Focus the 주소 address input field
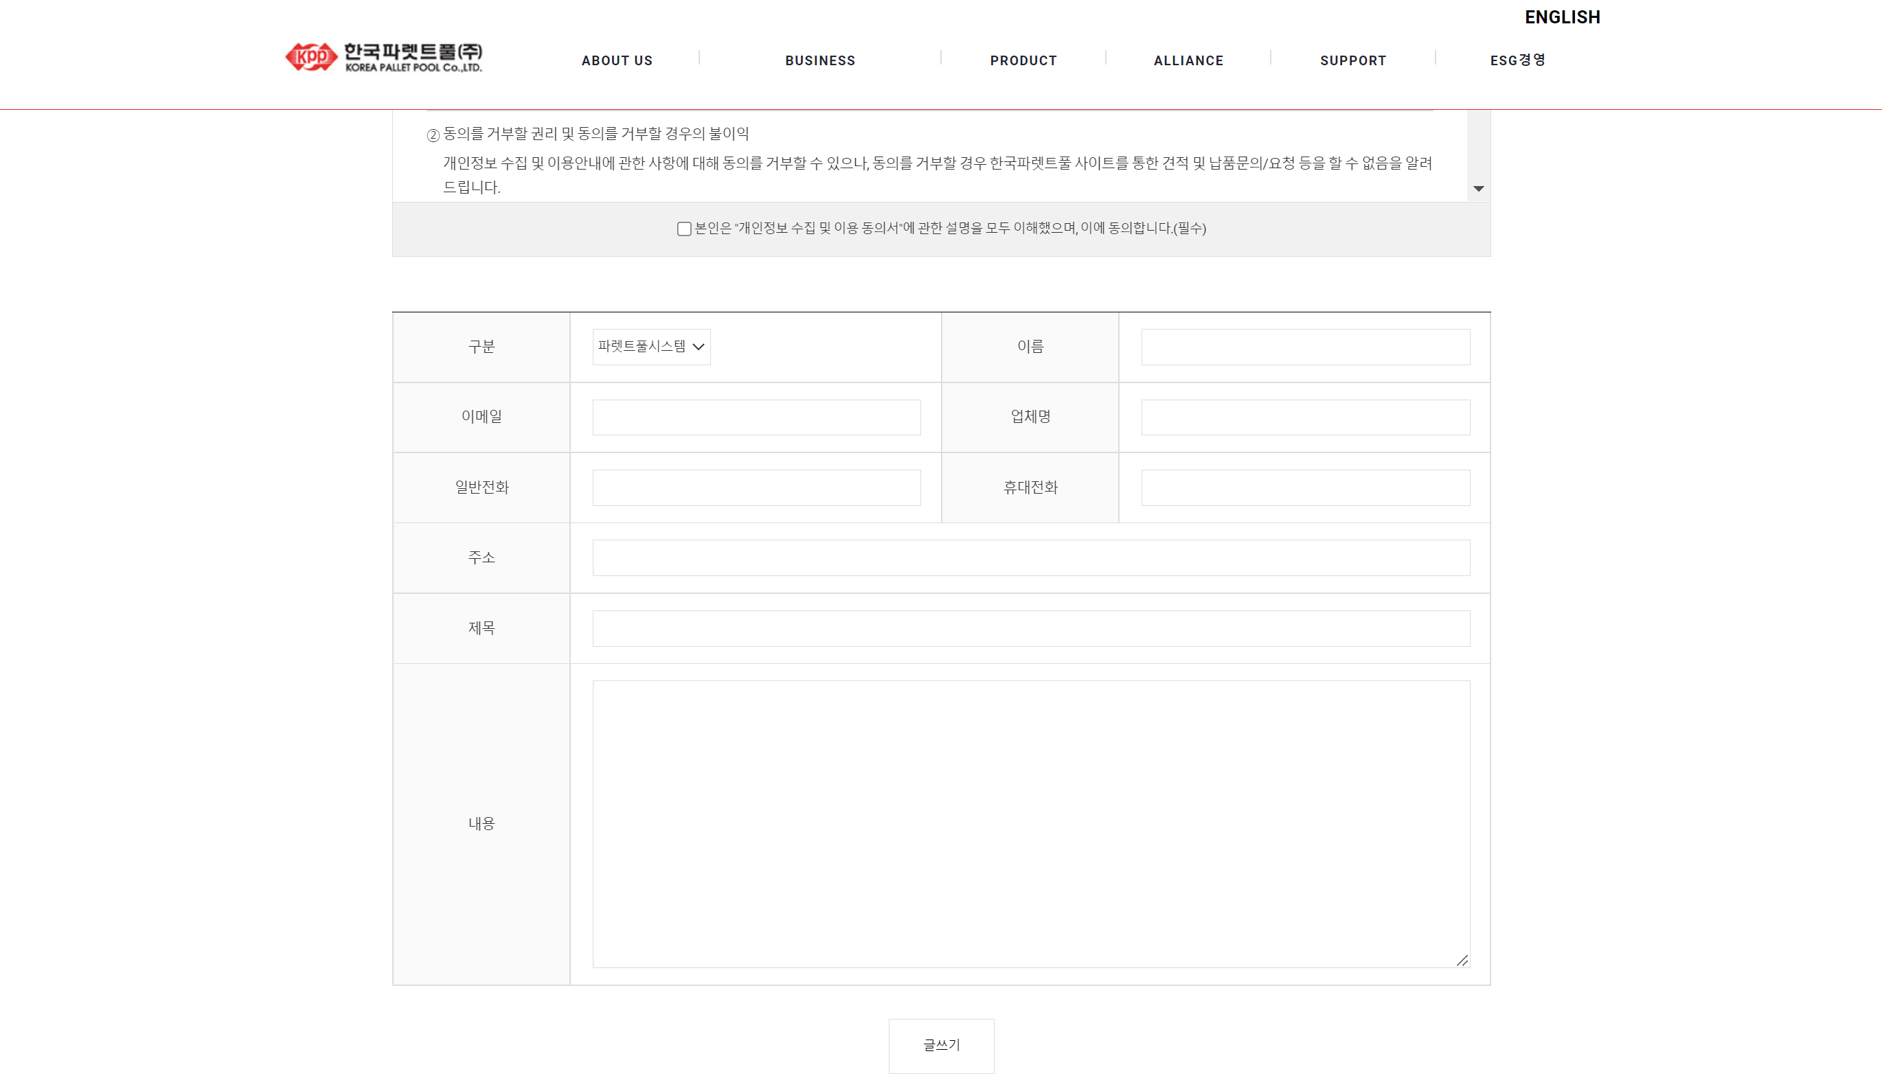The width and height of the screenshot is (1882, 1080). coord(1030,558)
